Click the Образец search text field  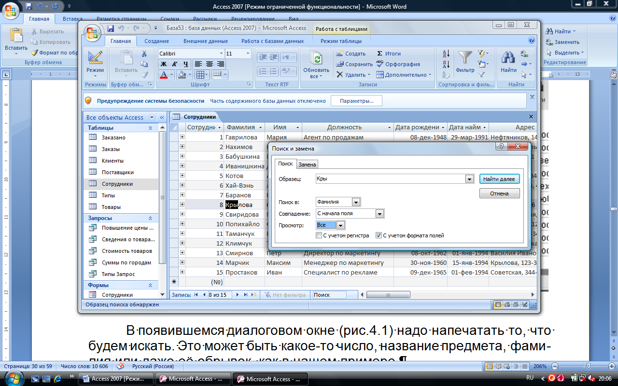[390, 179]
